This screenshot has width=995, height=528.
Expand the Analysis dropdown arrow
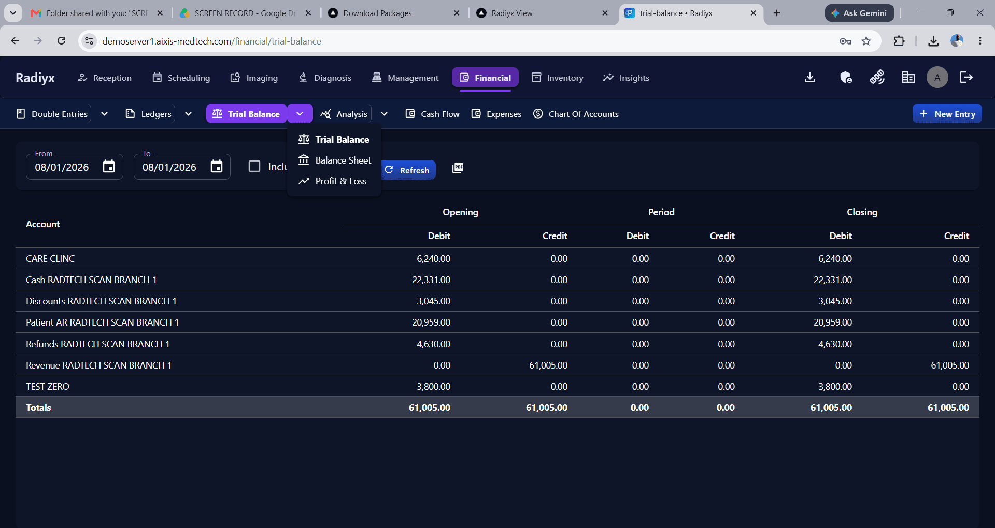coord(384,114)
